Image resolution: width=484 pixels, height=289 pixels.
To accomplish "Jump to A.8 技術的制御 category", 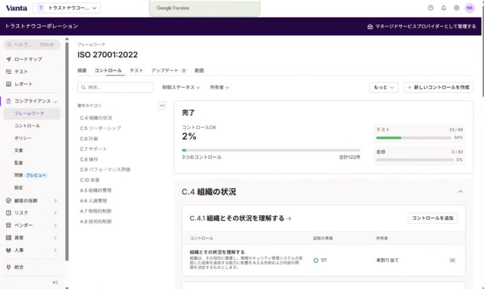I will (96, 222).
